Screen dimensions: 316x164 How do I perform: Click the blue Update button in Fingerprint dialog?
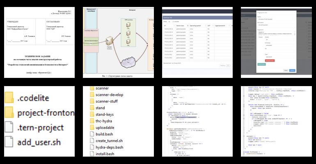click(292, 71)
